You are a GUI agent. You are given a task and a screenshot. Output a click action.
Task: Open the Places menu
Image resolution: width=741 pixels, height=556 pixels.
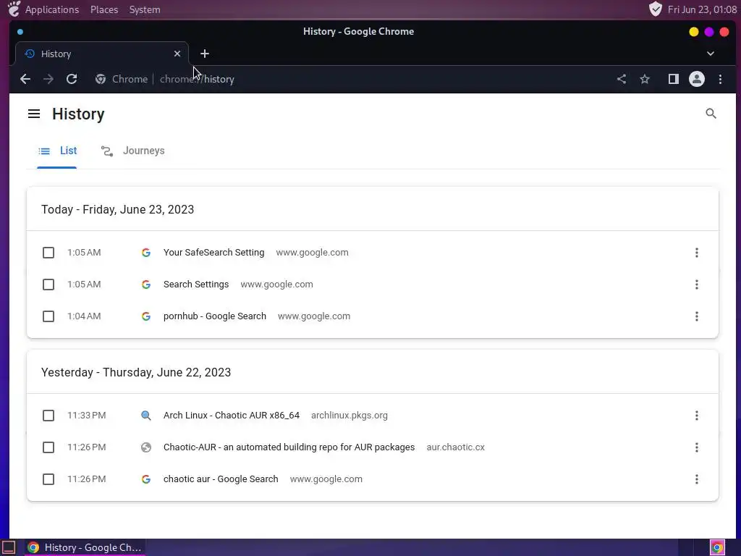tap(104, 9)
